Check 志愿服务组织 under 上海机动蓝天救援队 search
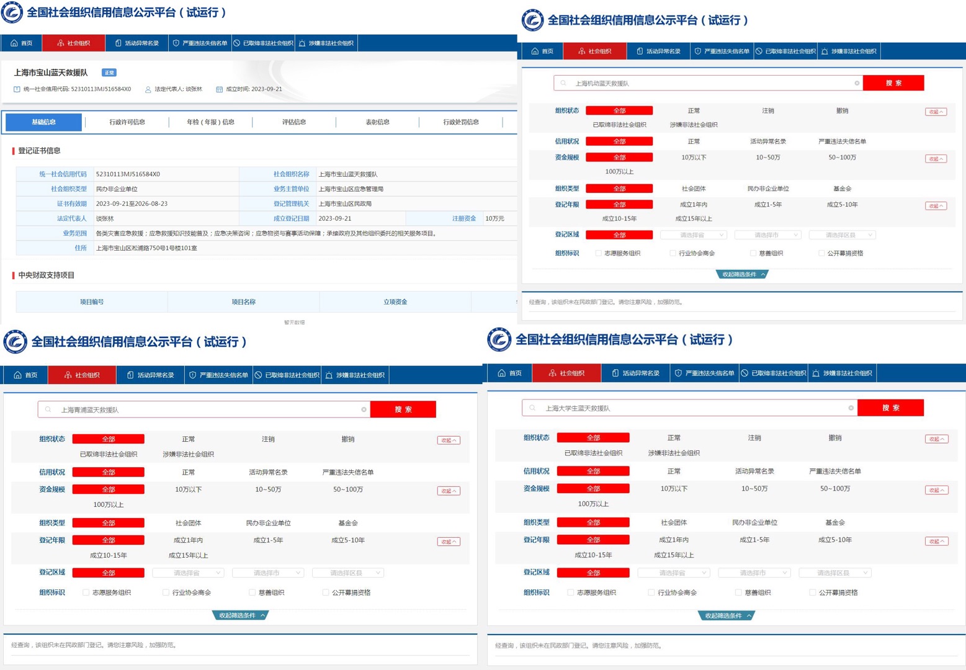966x670 pixels. pyautogui.click(x=598, y=253)
